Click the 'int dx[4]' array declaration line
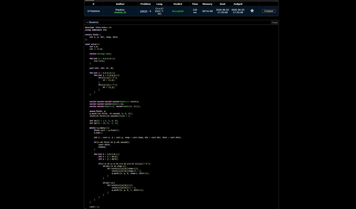 coord(104,121)
